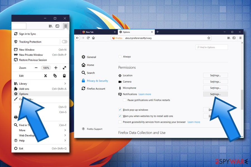
Task: Select the Always radio button
Action: [120, 57]
